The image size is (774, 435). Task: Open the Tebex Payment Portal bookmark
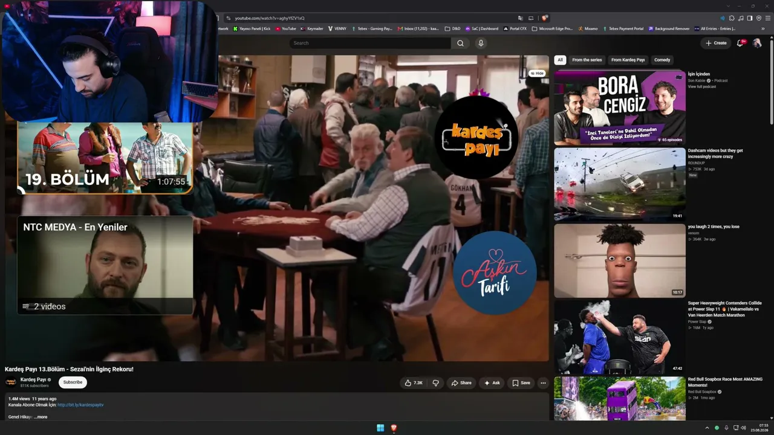623,28
